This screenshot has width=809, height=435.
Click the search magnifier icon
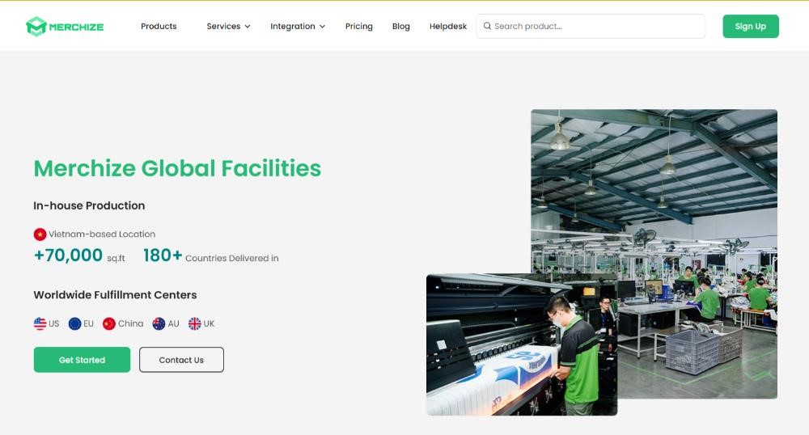coord(487,26)
